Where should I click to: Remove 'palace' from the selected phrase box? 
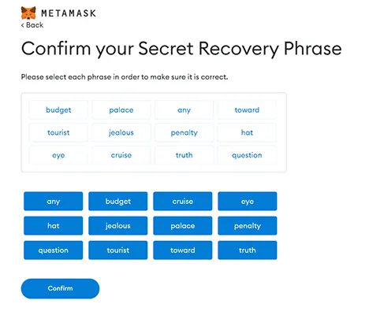coord(121,110)
